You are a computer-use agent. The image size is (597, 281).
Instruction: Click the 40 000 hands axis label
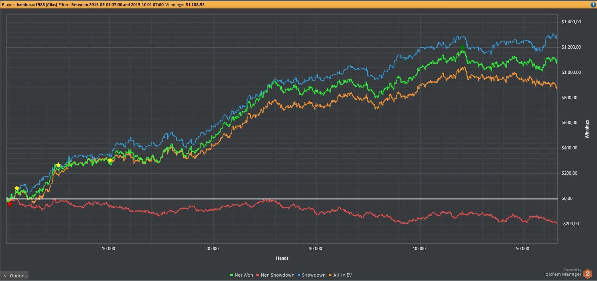coord(419,249)
